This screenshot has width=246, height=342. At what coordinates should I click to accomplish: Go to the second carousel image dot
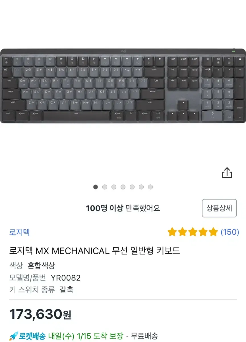point(105,187)
